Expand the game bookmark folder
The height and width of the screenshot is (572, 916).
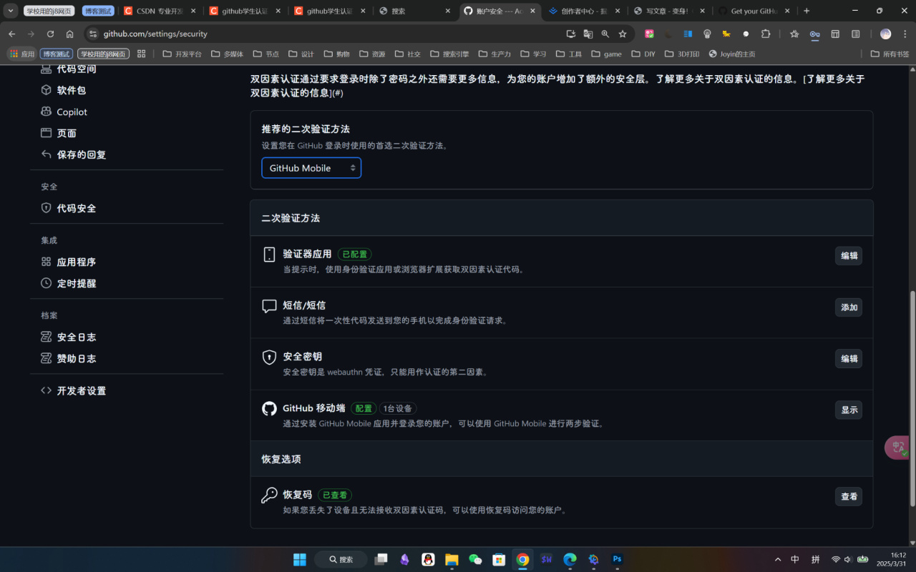[x=606, y=54]
